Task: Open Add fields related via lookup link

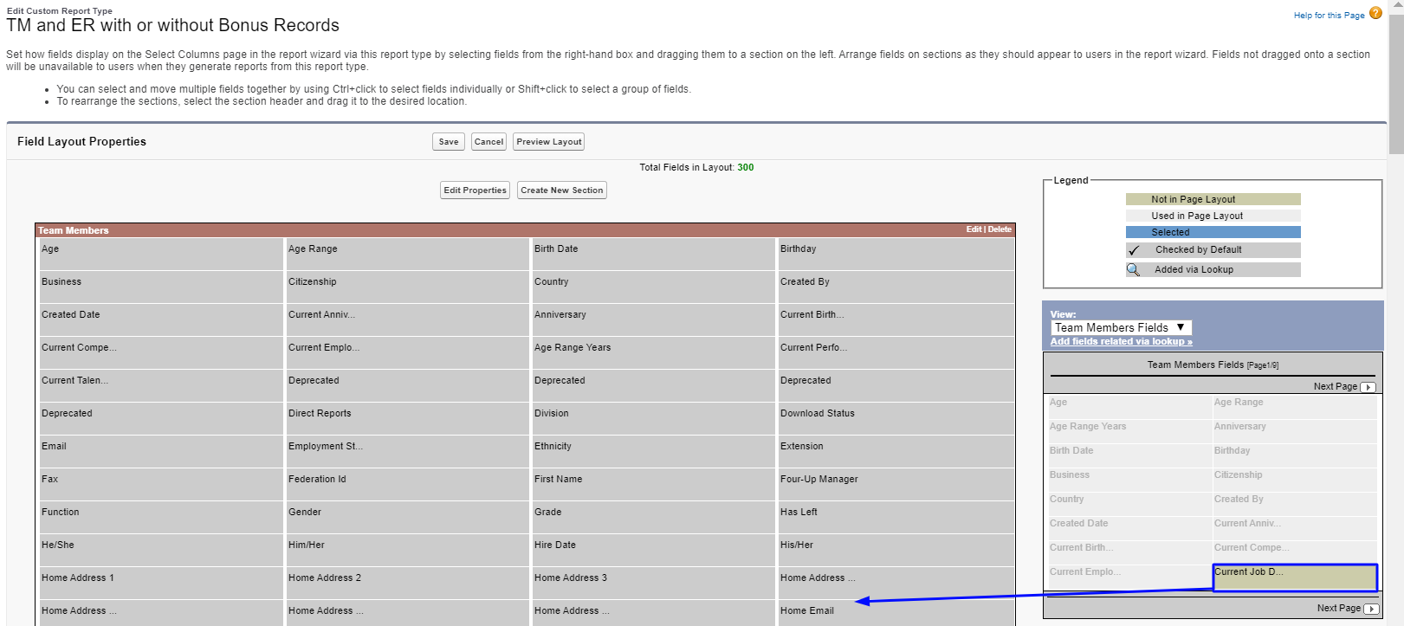Action: click(1121, 341)
